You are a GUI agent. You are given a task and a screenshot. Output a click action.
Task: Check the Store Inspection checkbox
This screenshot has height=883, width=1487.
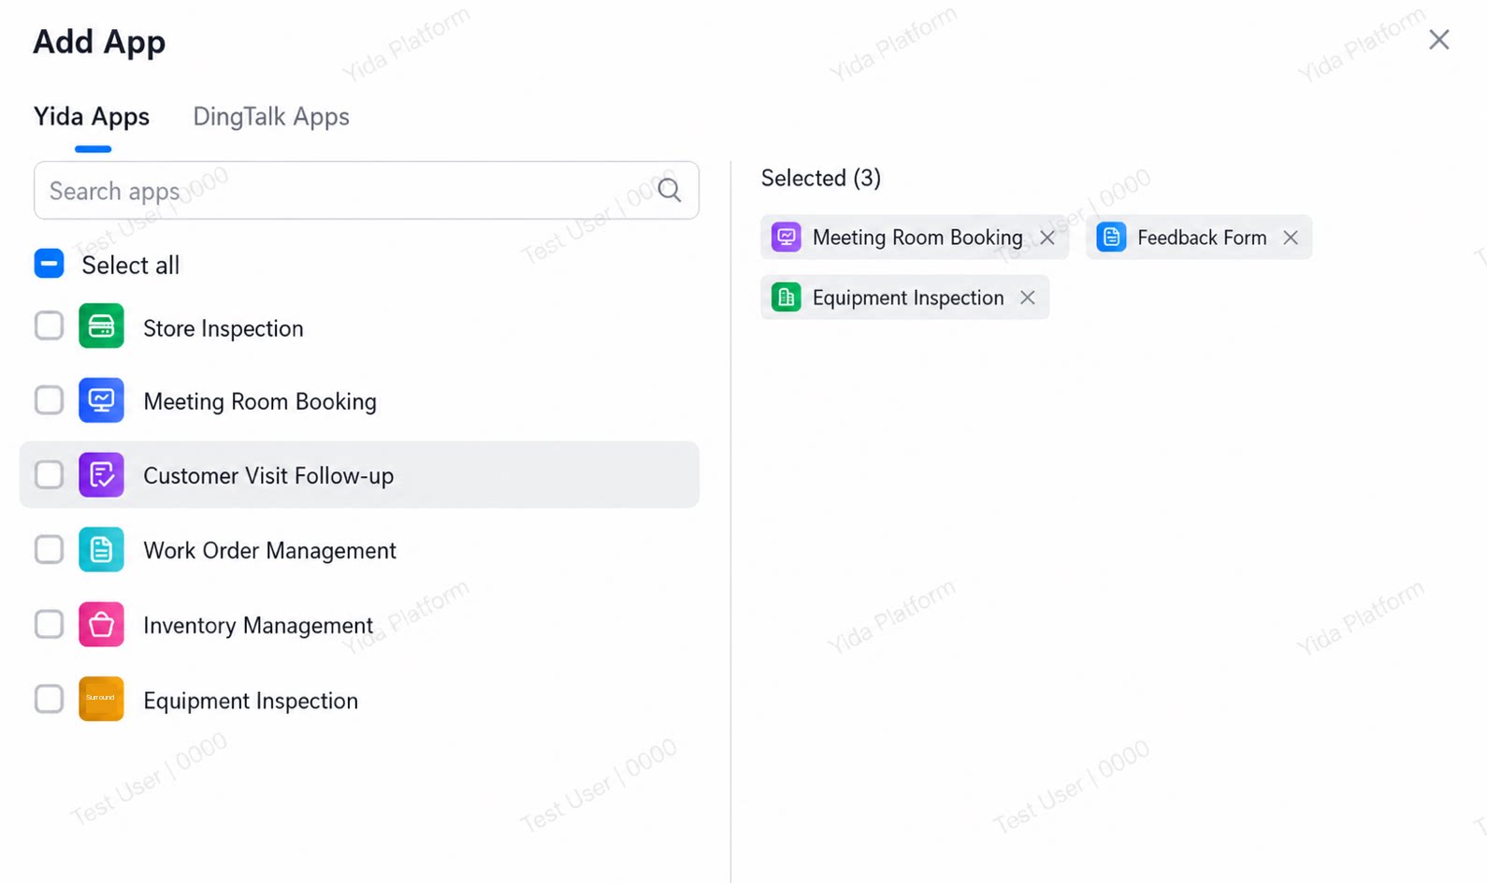[x=49, y=326]
